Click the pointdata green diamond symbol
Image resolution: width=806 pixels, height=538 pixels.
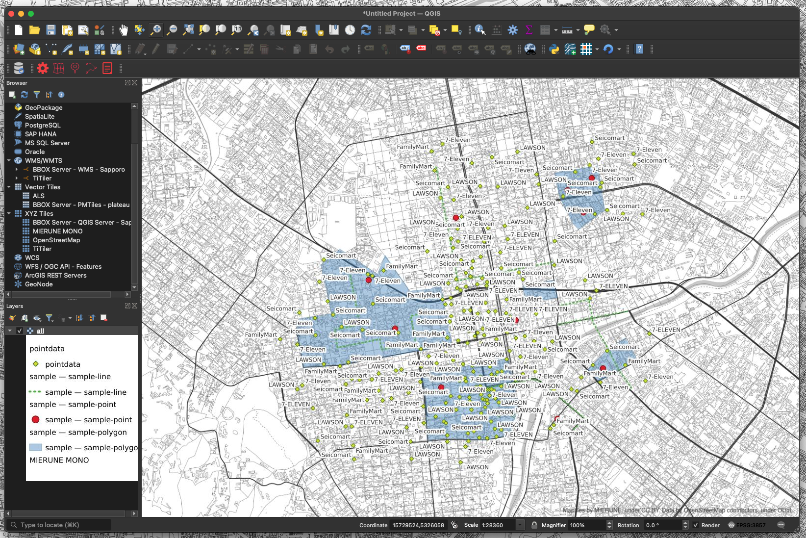35,364
